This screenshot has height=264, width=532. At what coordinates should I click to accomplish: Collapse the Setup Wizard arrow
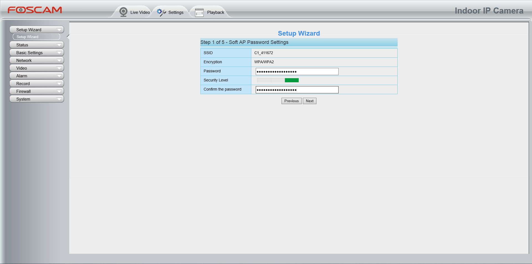(59, 30)
